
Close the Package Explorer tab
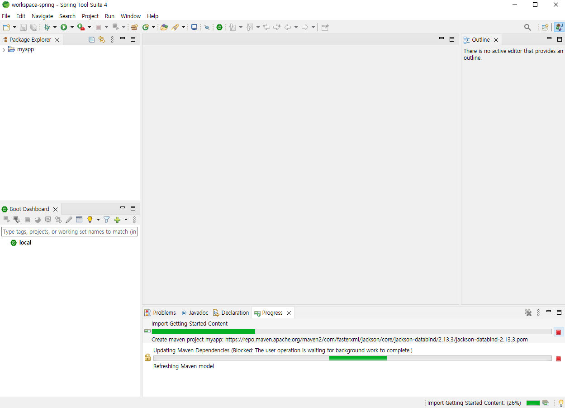pos(57,40)
